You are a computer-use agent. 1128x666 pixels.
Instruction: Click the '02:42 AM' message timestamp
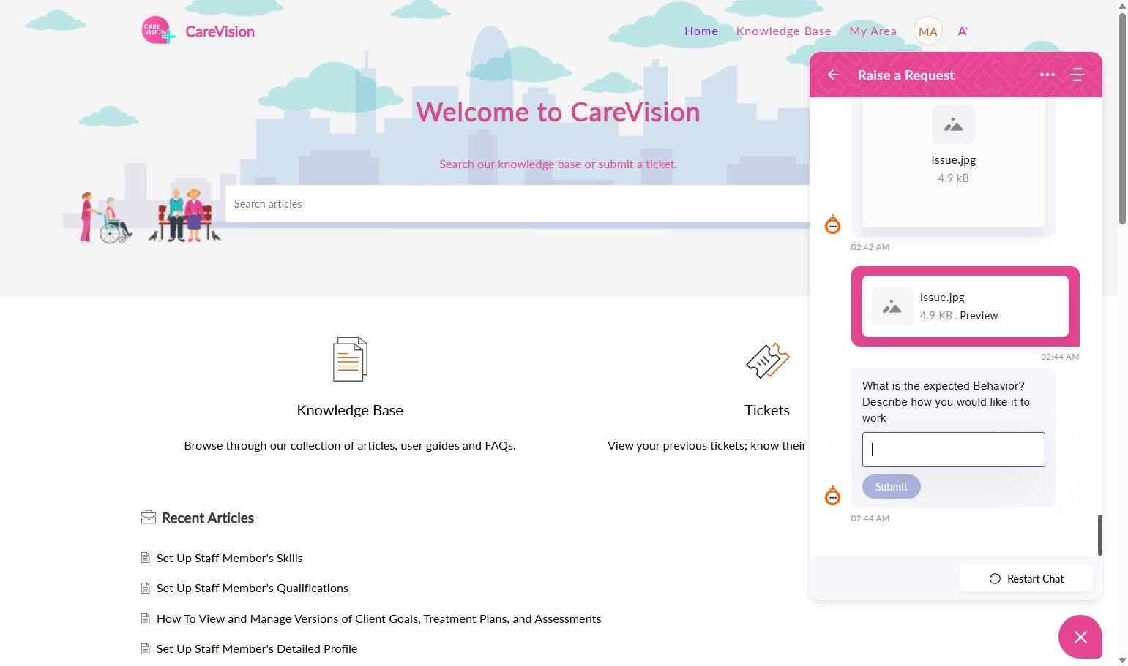coord(870,247)
